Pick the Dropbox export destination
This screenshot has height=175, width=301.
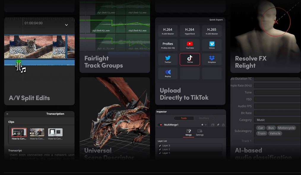[x=212, y=59]
